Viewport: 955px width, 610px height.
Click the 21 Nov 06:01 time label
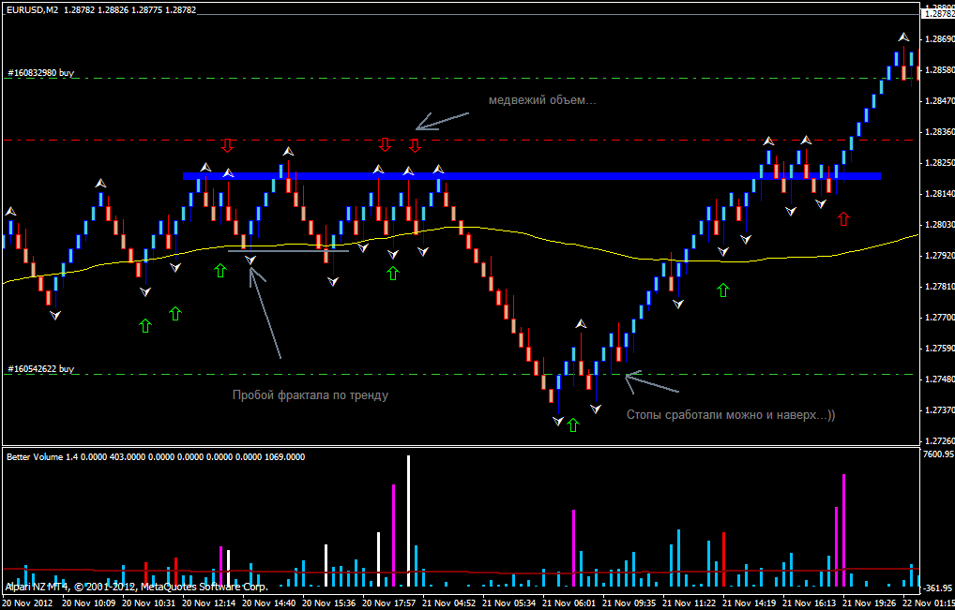(570, 603)
